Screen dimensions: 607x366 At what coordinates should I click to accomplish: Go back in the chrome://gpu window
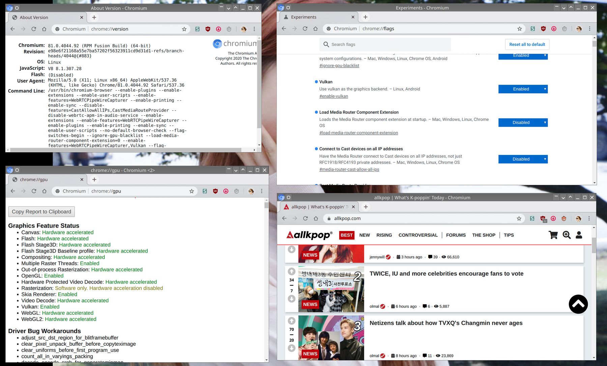pos(13,191)
